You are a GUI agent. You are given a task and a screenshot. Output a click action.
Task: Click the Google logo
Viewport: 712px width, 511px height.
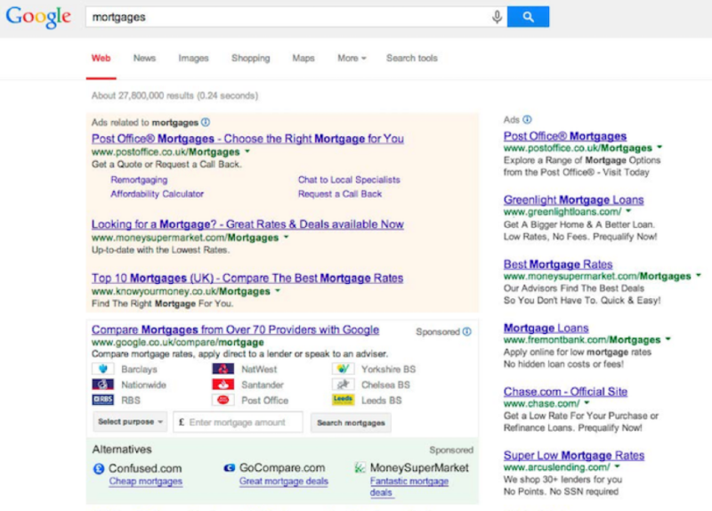[x=38, y=17]
